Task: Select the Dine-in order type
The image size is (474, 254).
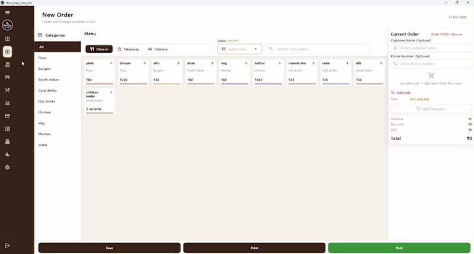Action: (99, 49)
